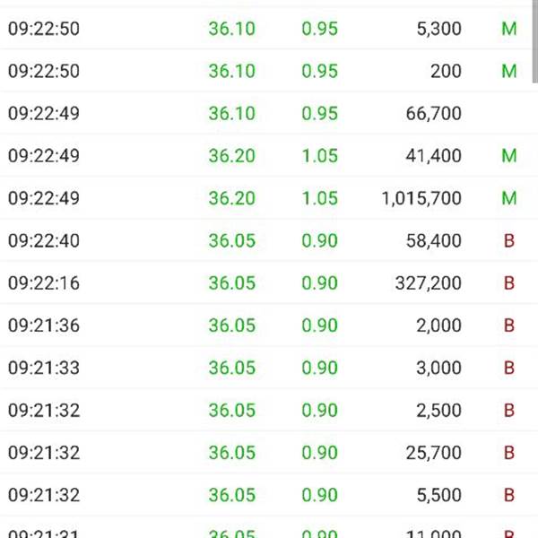Image resolution: width=538 pixels, height=538 pixels.
Task: Click the green M marker beside 41,400
Action: pos(509,155)
